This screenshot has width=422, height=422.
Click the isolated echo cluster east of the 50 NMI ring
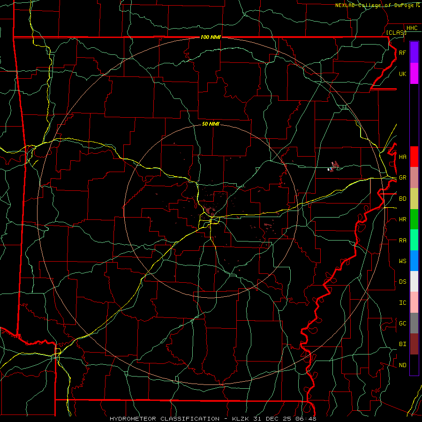[x=334, y=166]
